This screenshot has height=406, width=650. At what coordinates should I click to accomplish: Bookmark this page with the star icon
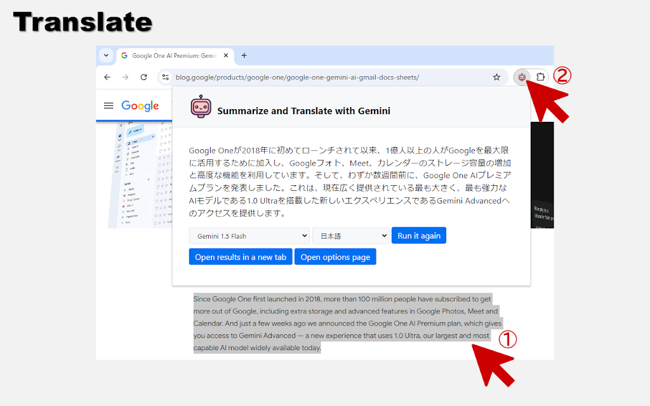[x=496, y=77]
